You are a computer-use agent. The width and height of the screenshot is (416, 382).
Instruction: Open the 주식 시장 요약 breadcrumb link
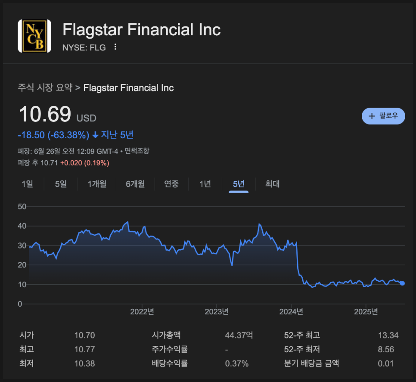pyautogui.click(x=45, y=88)
